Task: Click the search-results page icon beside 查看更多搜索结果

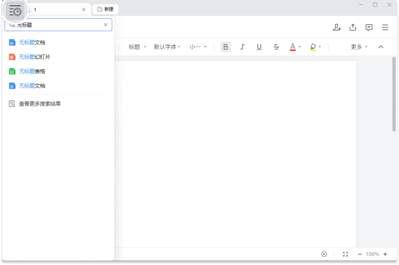Action: pyautogui.click(x=12, y=104)
